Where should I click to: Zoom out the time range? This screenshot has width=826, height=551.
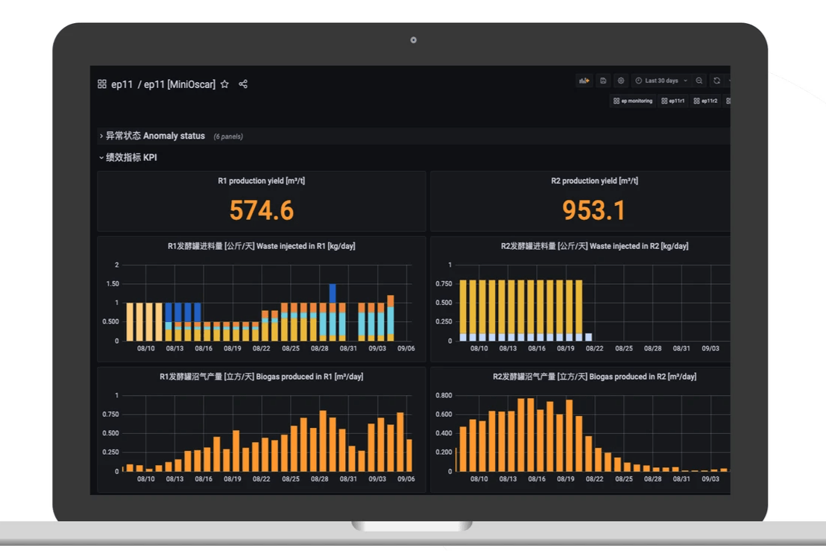pos(699,81)
